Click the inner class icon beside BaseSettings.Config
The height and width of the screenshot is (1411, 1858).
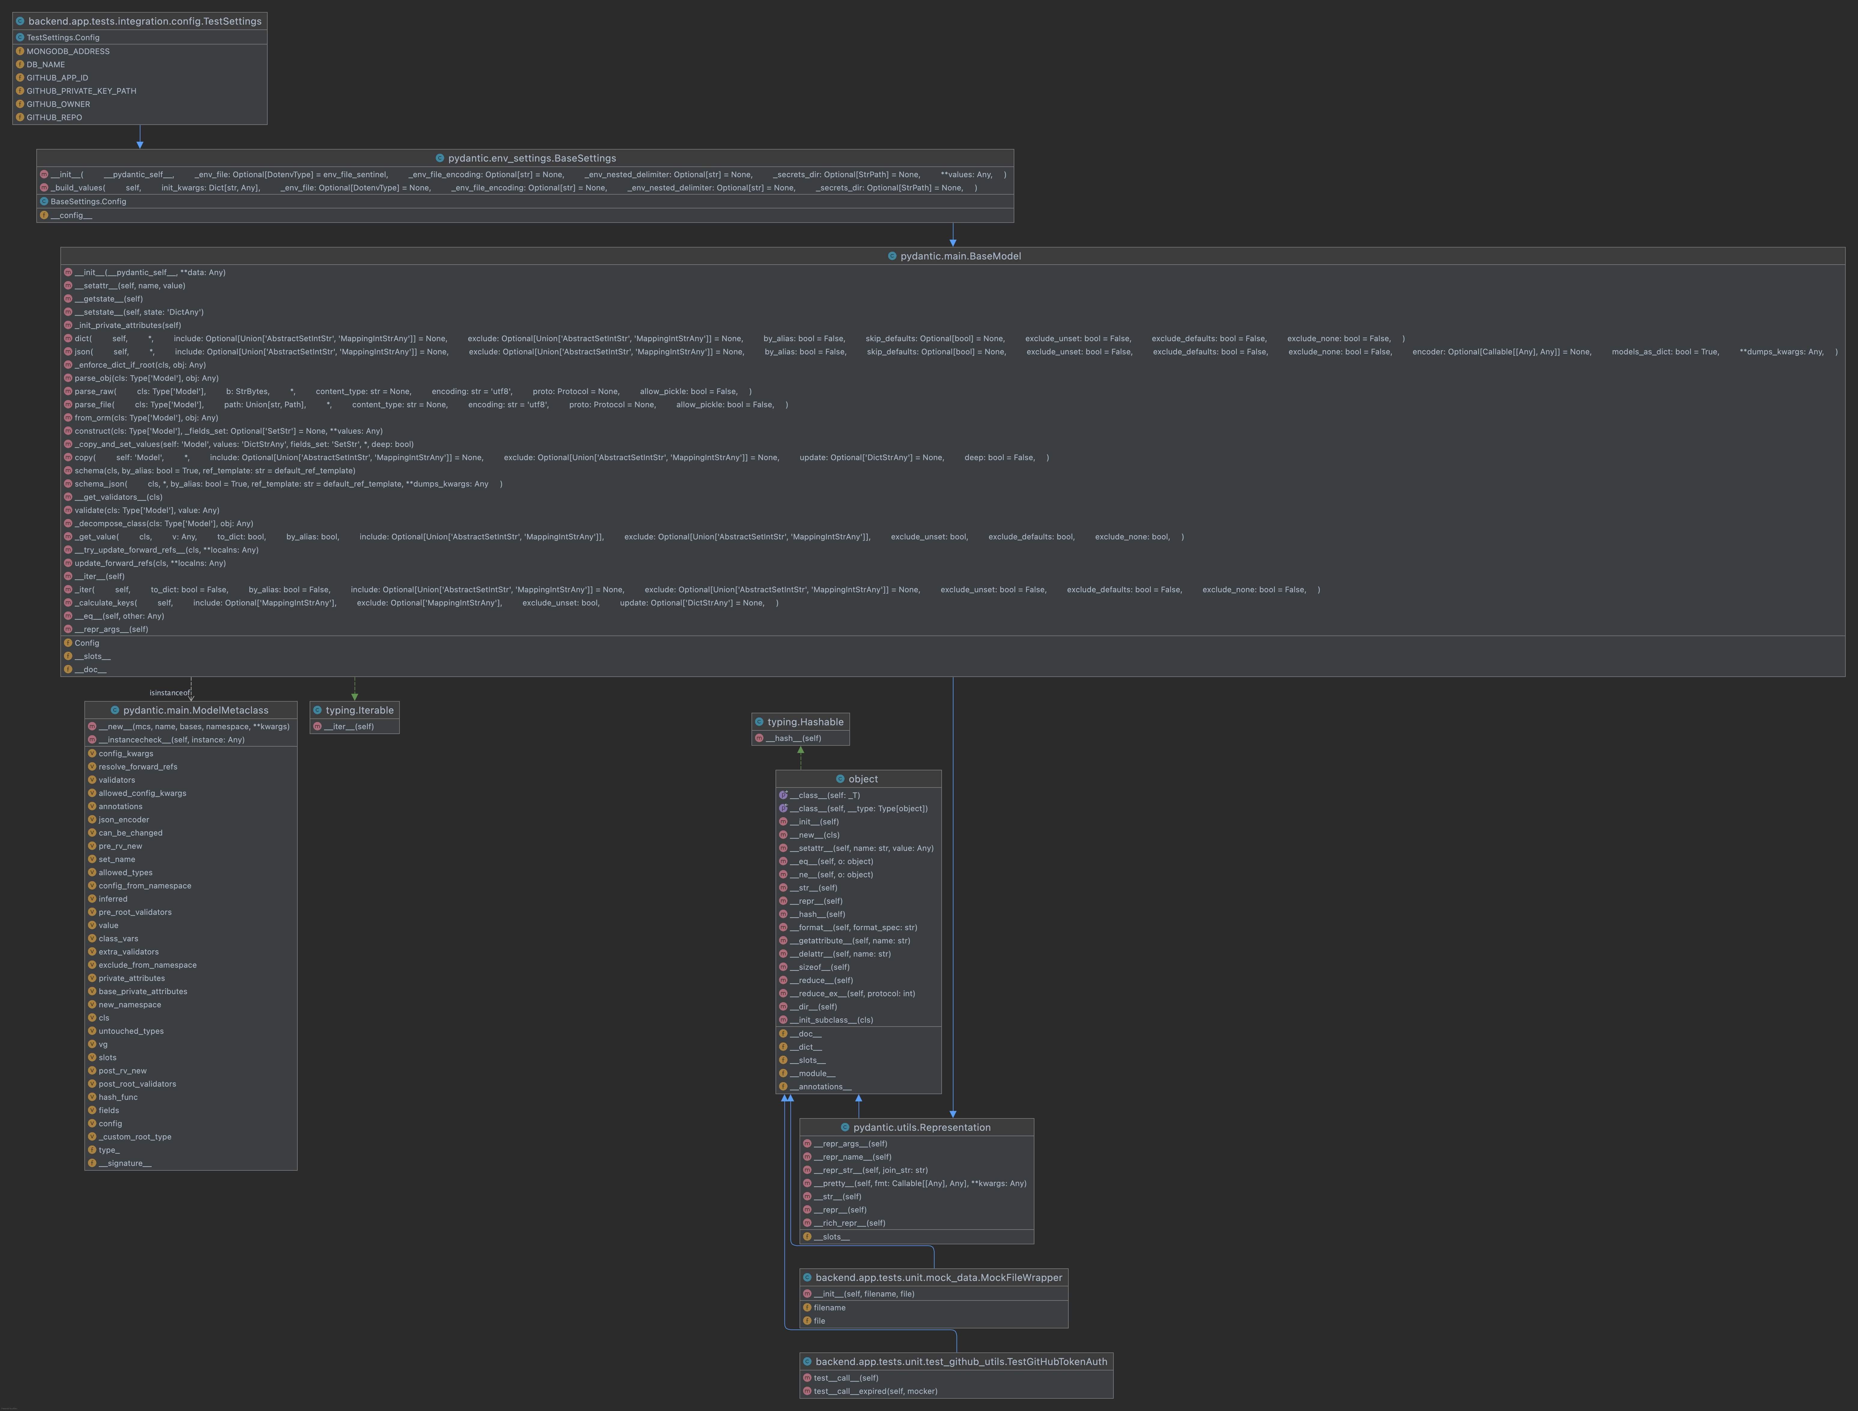point(44,202)
